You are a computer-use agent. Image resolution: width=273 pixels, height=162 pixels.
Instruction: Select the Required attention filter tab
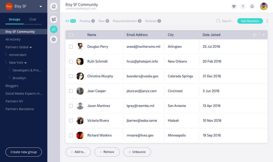point(127,21)
